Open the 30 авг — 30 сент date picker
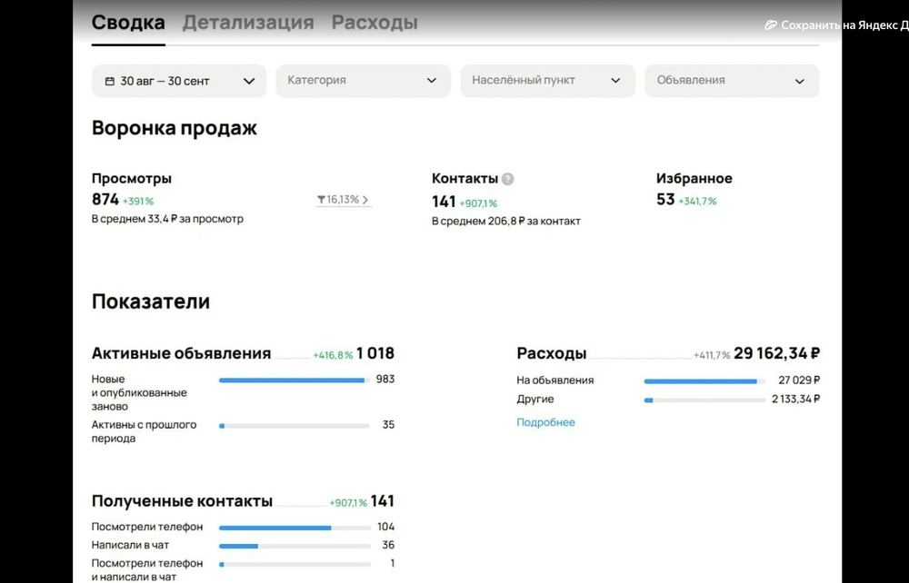The width and height of the screenshot is (909, 583). pyautogui.click(x=179, y=81)
